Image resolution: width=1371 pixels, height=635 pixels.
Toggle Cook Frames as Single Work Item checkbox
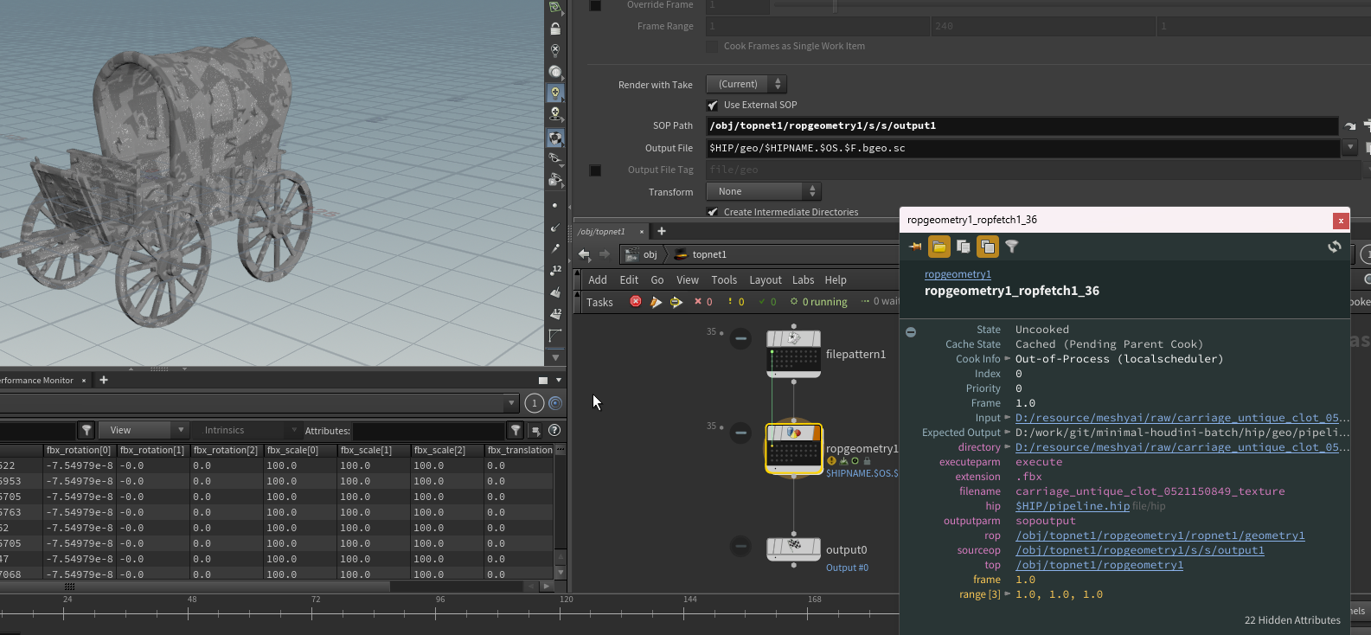coord(713,47)
